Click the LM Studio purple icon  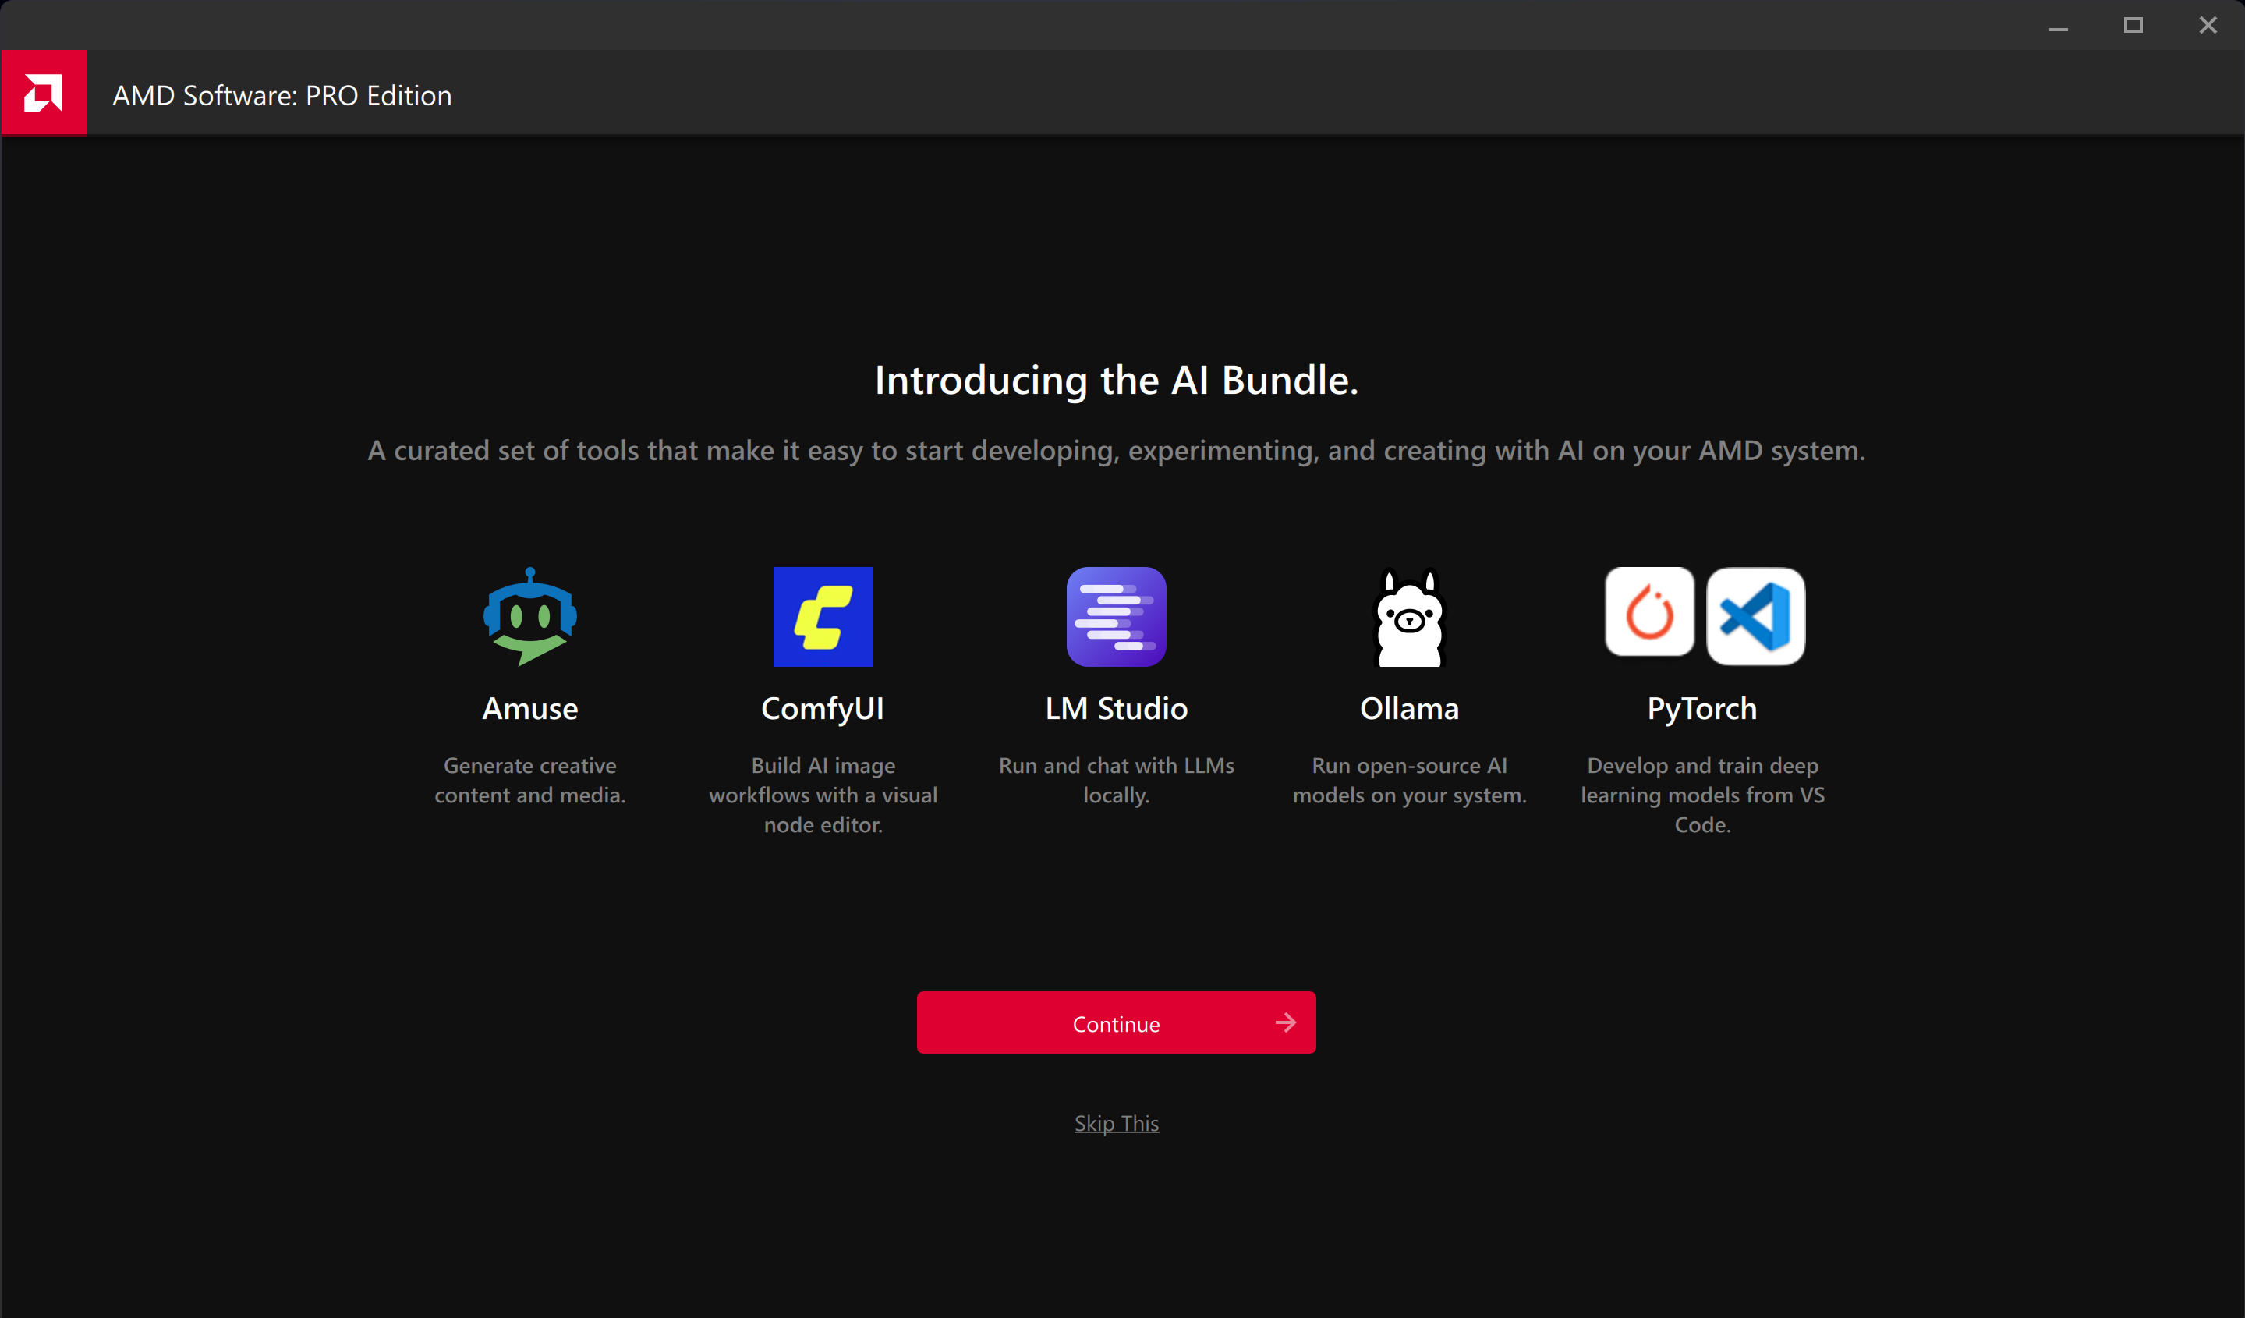coord(1115,617)
